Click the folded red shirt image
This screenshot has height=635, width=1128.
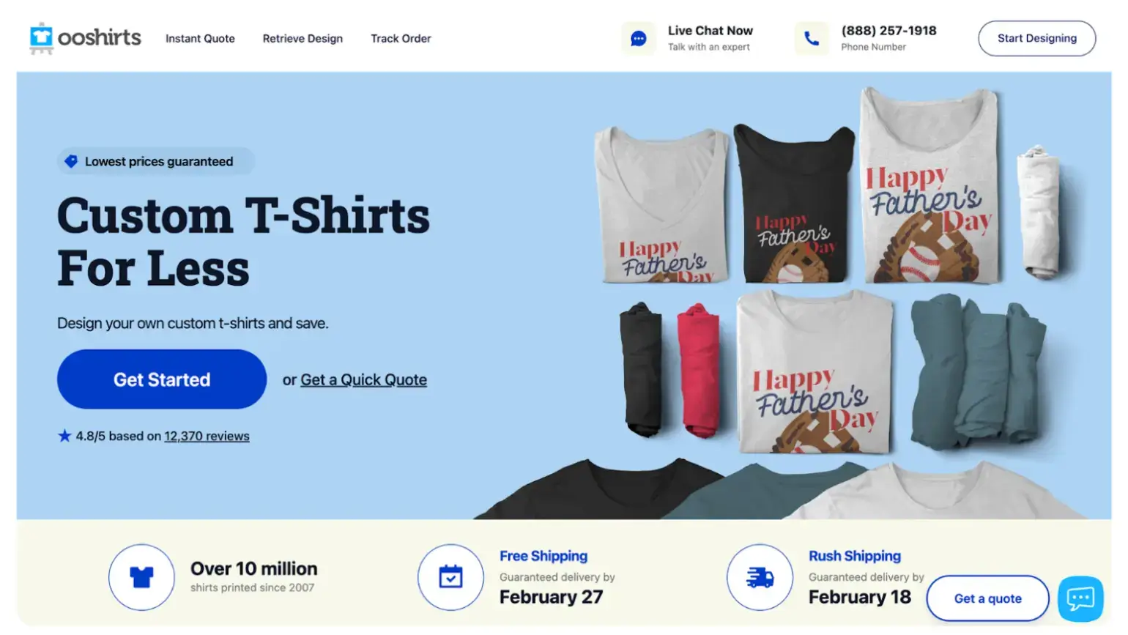(x=698, y=371)
